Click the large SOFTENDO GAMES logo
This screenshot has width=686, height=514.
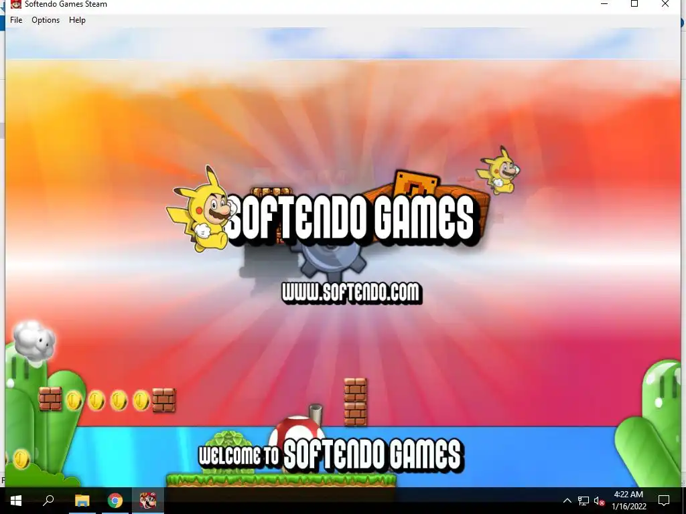(350, 219)
